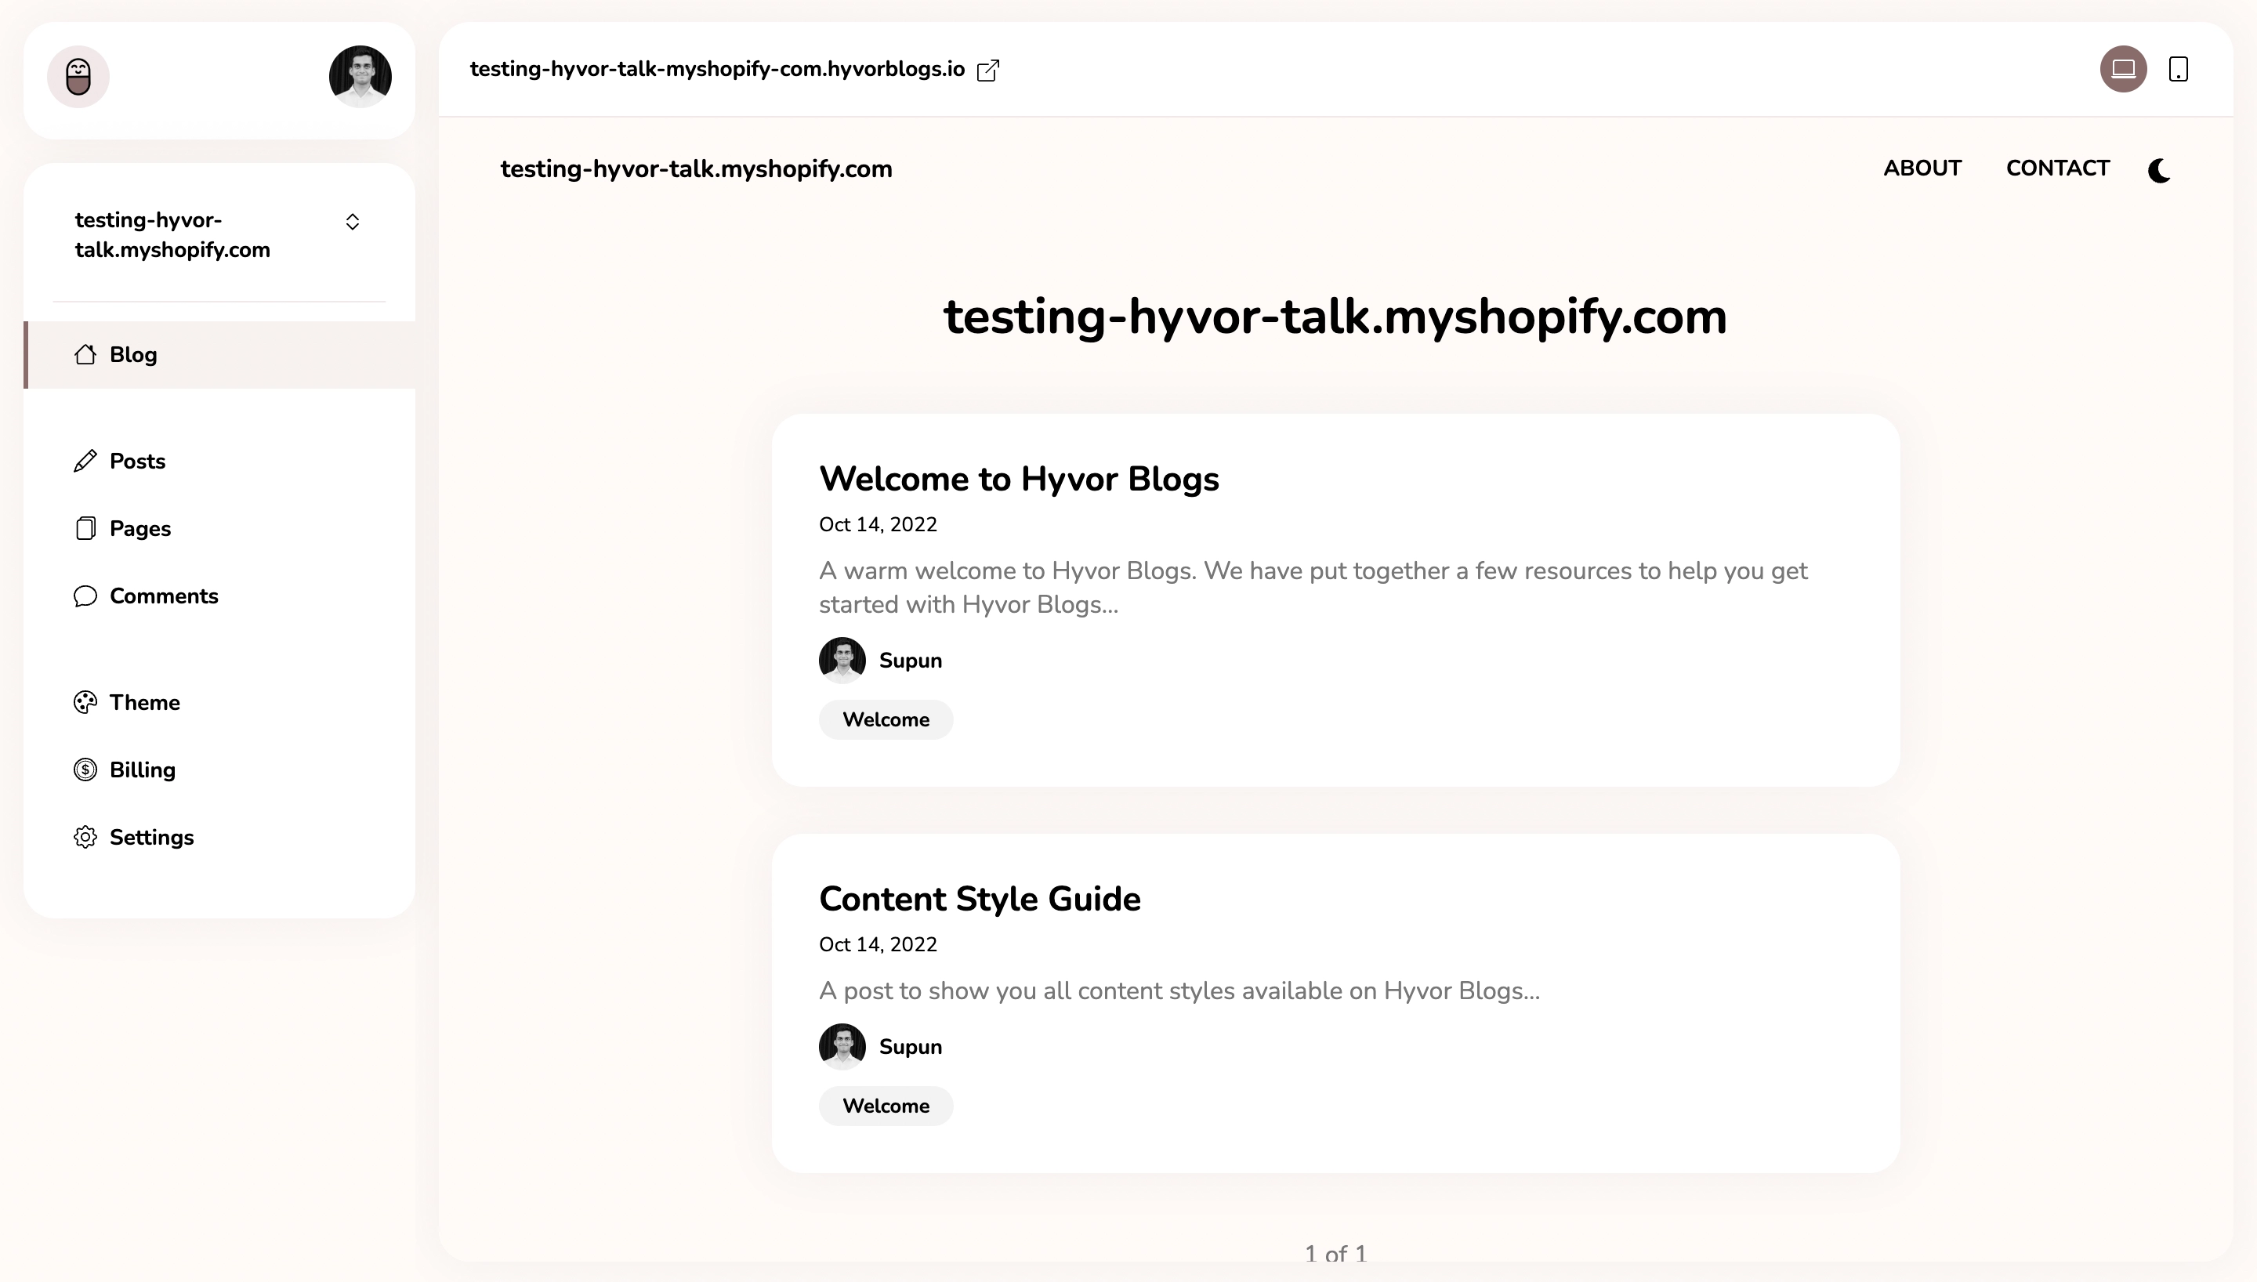Click the large blog title heading
Viewport: 2257px width, 1282px height.
point(1335,317)
